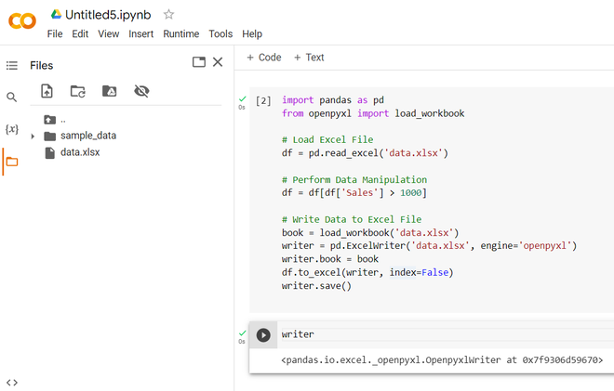Open Files panel in new window
This screenshot has width=614, height=391.
coord(198,62)
